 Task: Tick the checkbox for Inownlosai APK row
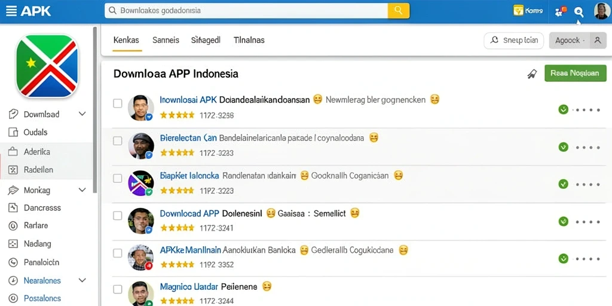click(x=118, y=103)
